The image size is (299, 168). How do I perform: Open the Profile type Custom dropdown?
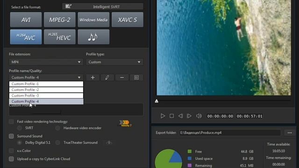pos(114,62)
